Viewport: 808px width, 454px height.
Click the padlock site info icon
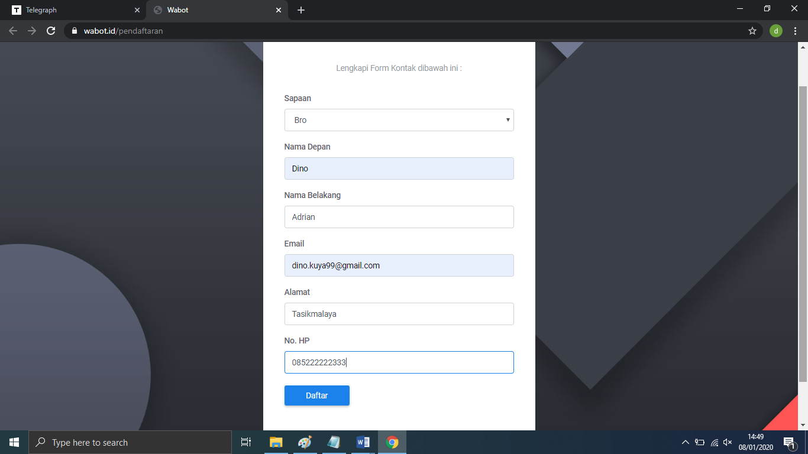[75, 31]
